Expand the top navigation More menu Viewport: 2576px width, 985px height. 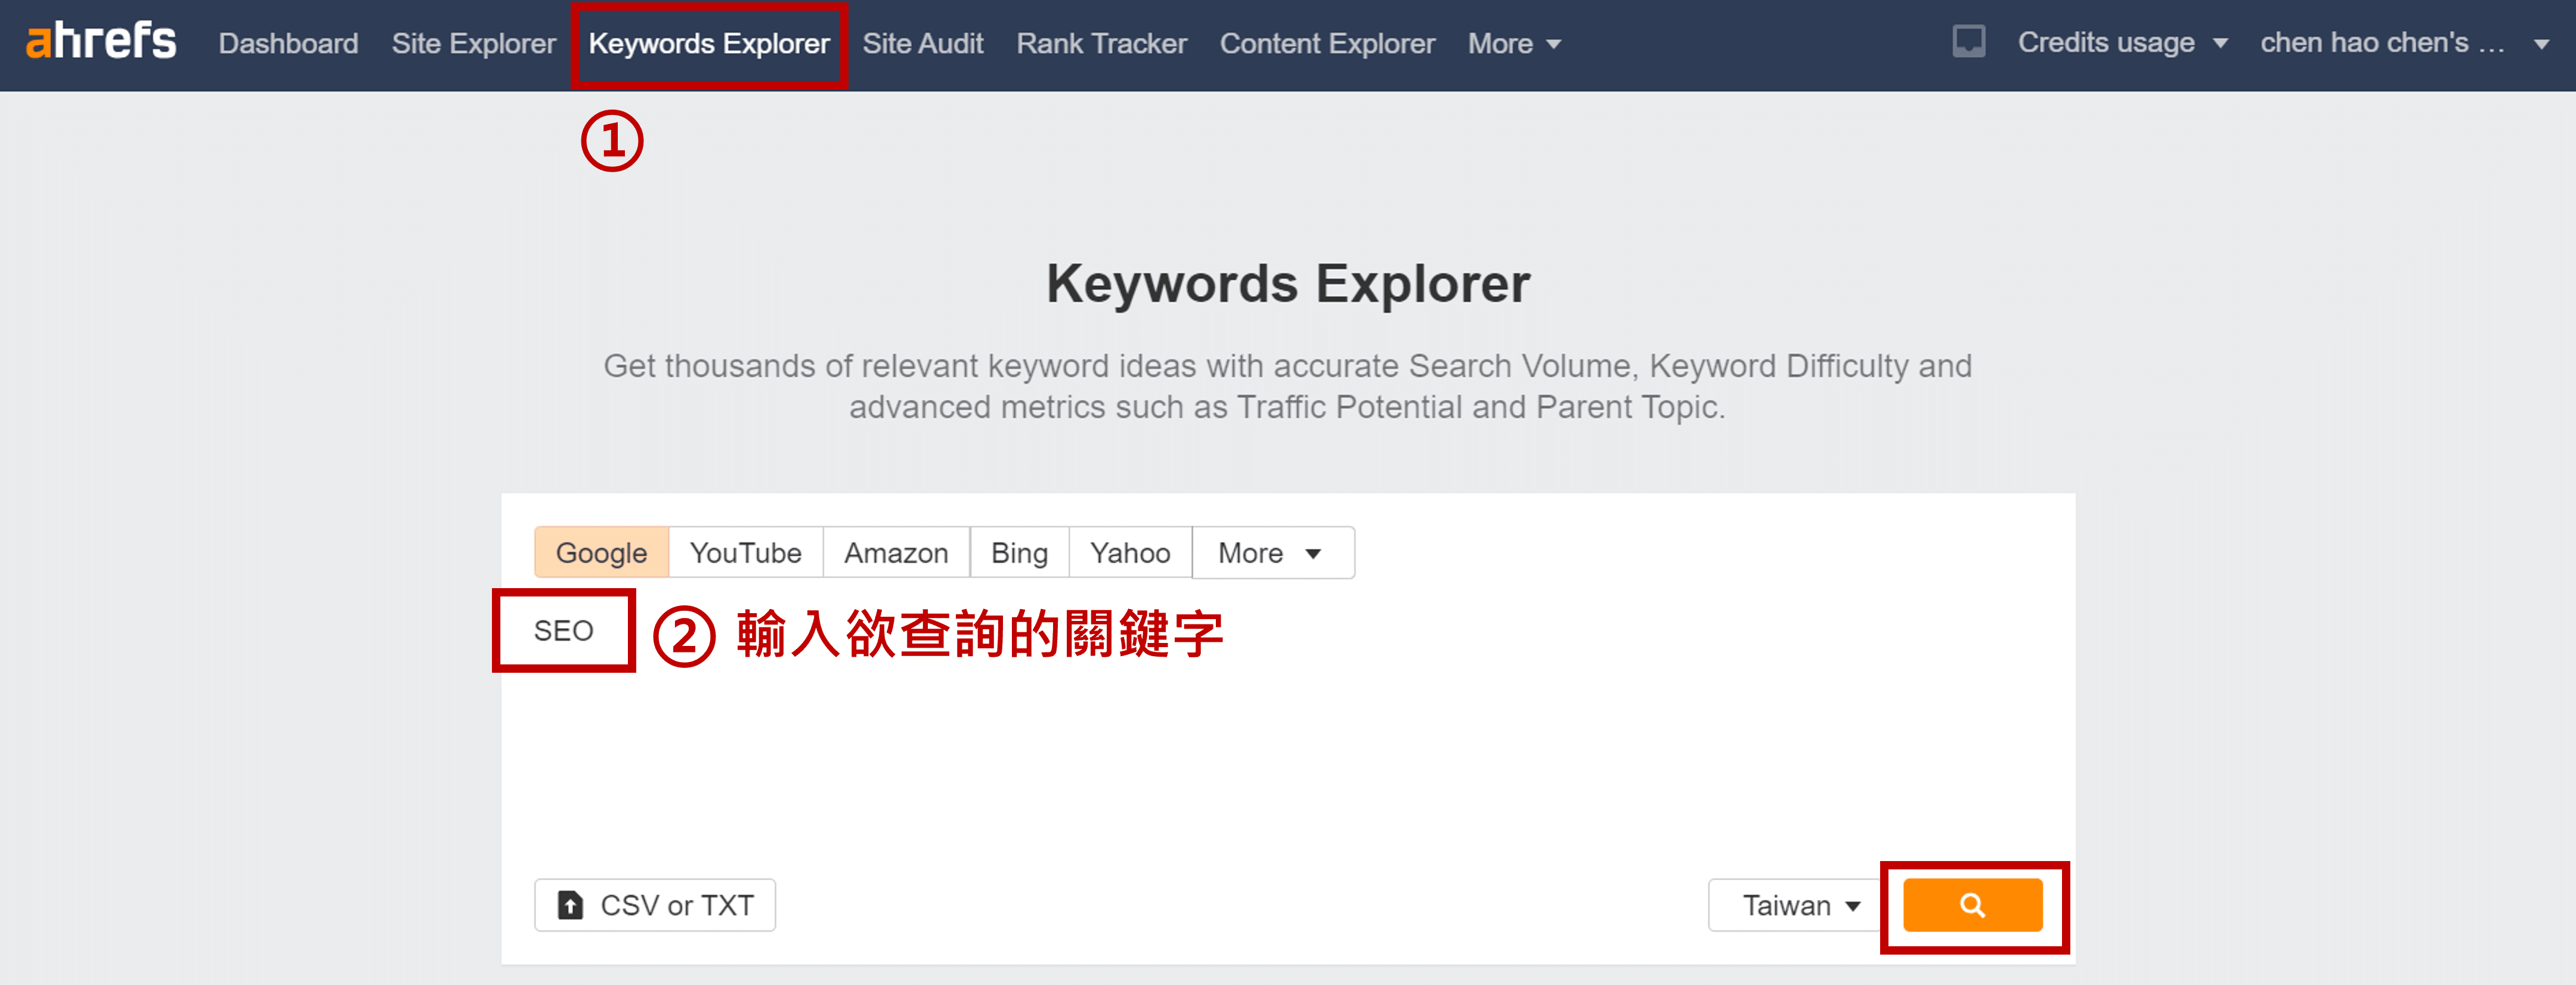click(1512, 44)
